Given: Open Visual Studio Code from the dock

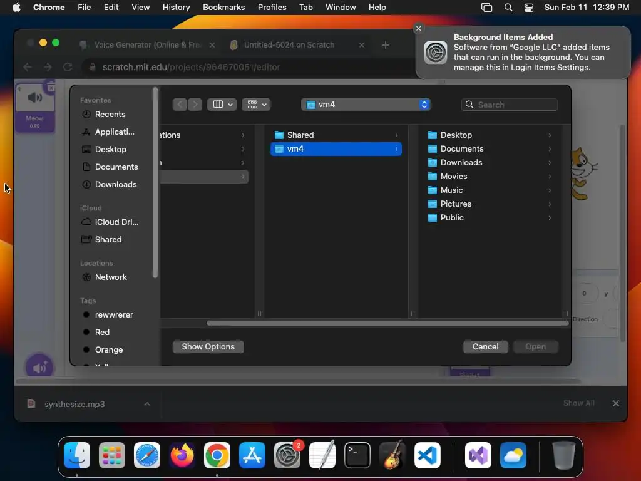Looking at the screenshot, I should click(x=427, y=455).
